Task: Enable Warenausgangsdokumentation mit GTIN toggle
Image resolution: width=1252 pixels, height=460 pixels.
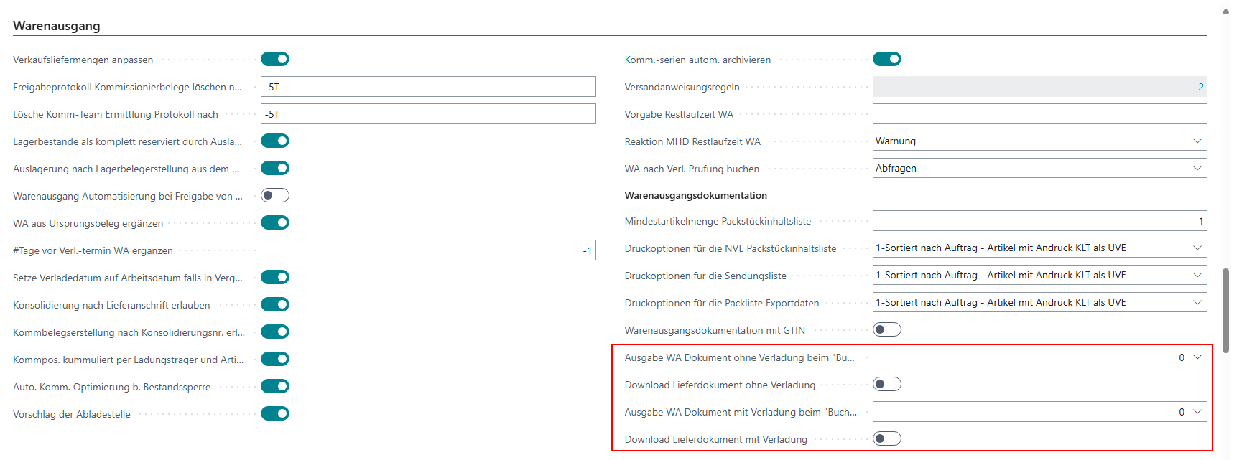Action: (x=886, y=329)
